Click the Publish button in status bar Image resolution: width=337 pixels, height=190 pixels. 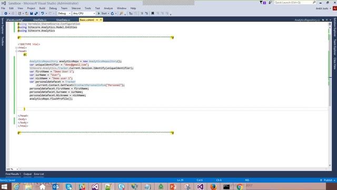(328, 180)
